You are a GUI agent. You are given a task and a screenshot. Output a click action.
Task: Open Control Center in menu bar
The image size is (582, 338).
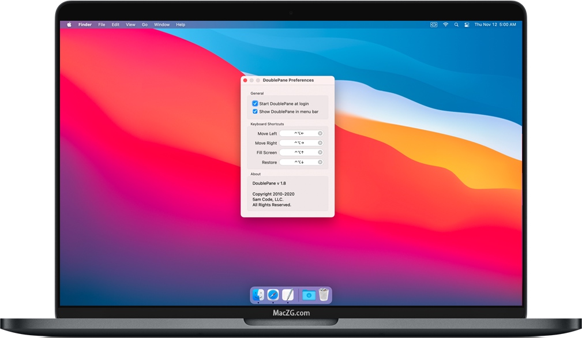[467, 25]
